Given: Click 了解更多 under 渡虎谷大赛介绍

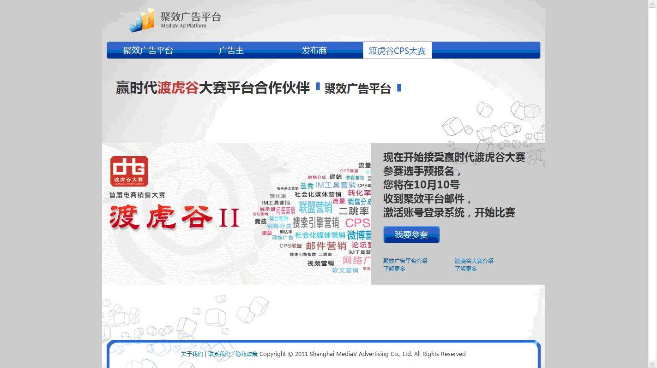Looking at the screenshot, I should tap(466, 269).
